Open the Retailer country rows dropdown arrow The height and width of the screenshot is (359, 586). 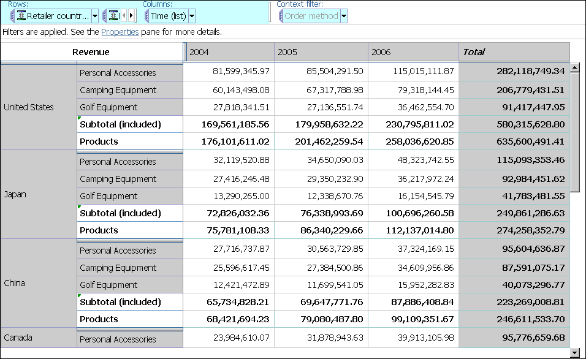coord(95,16)
